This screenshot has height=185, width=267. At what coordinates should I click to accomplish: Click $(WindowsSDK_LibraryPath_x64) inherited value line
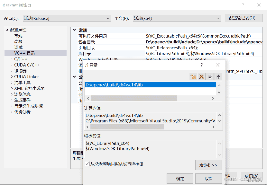(118, 149)
